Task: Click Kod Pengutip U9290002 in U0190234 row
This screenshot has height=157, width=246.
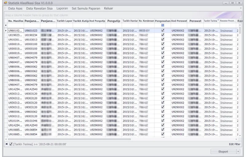Action: 97,35
